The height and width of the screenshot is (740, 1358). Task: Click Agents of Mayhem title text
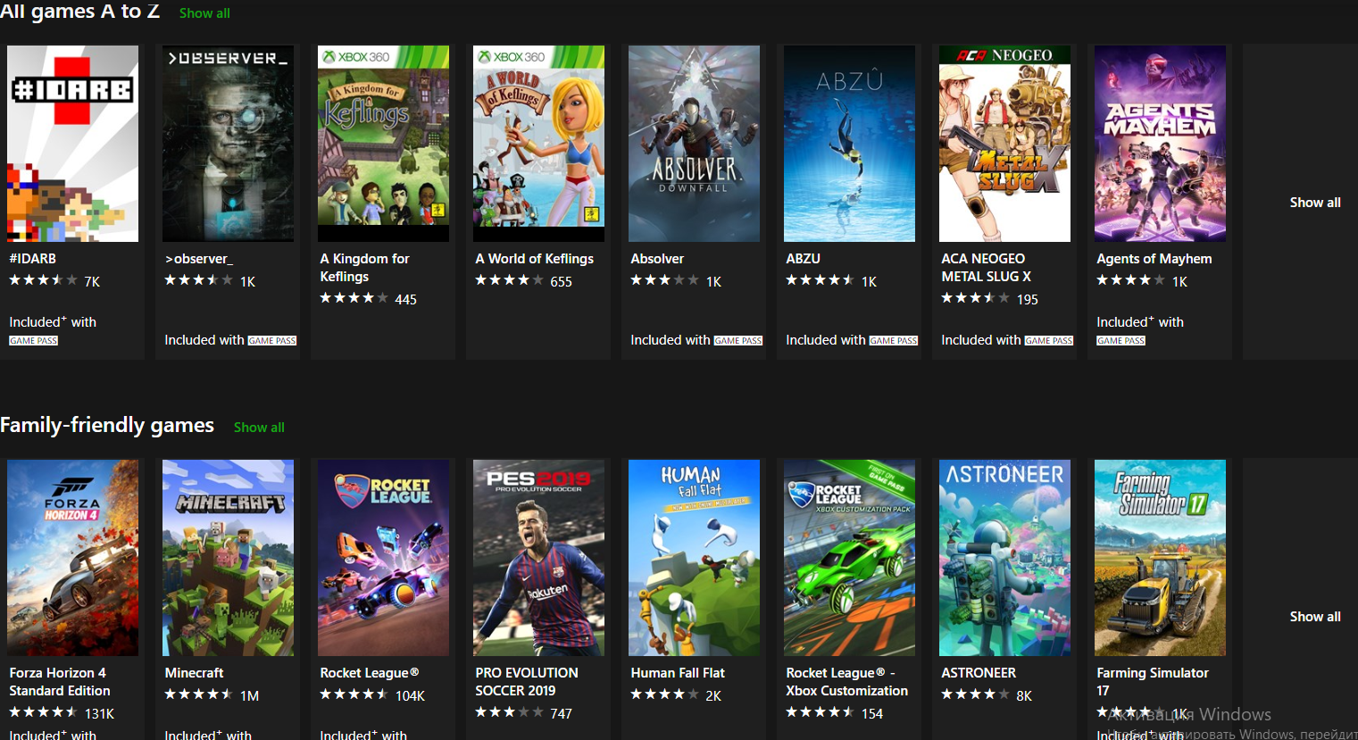pos(1154,259)
